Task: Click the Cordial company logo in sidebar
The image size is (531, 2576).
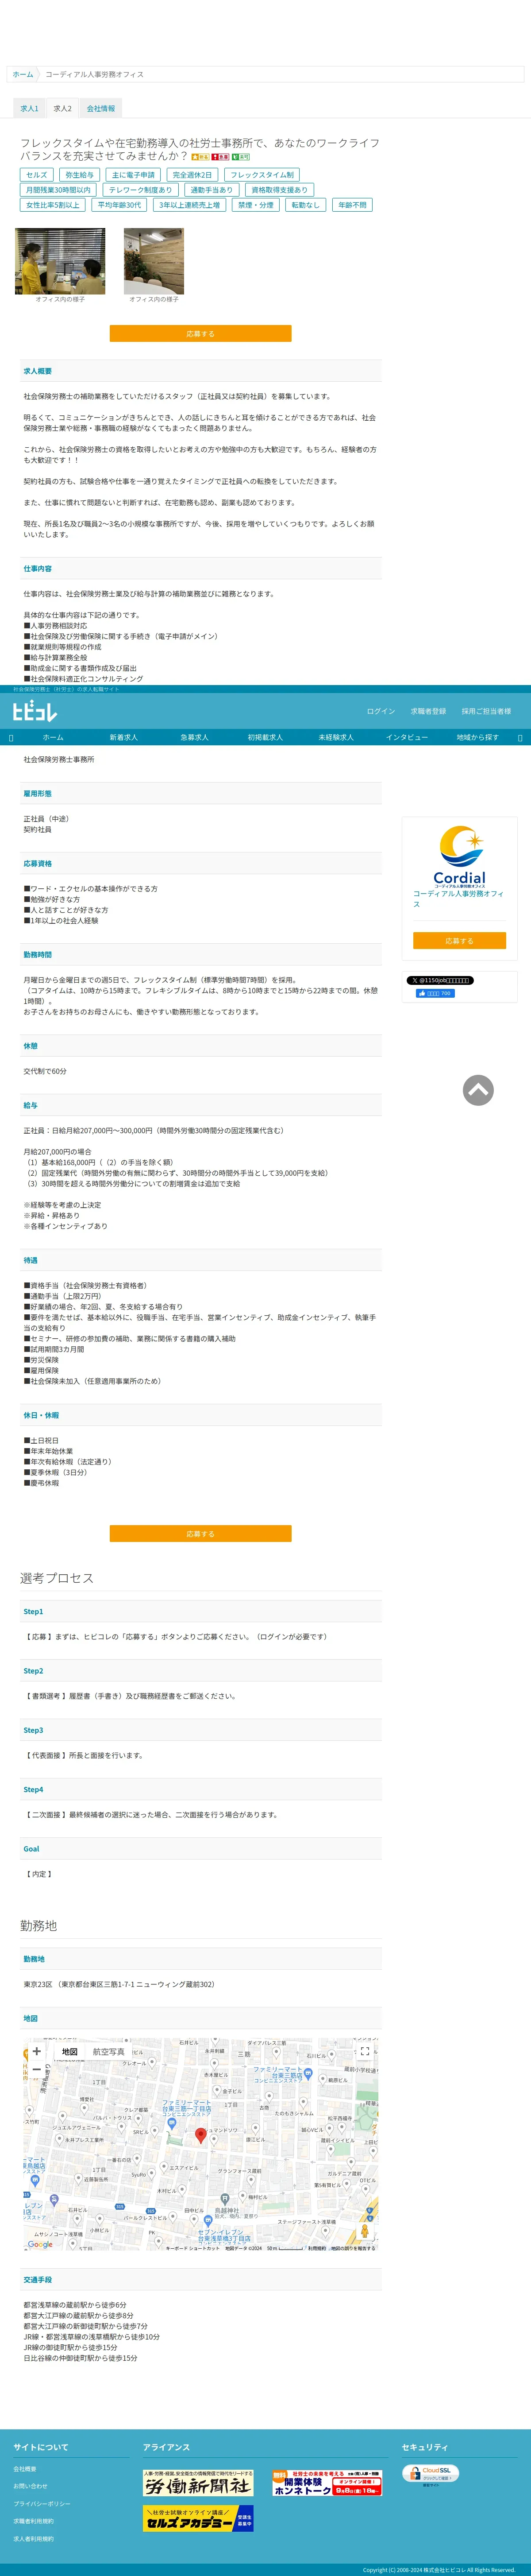Action: tap(459, 855)
